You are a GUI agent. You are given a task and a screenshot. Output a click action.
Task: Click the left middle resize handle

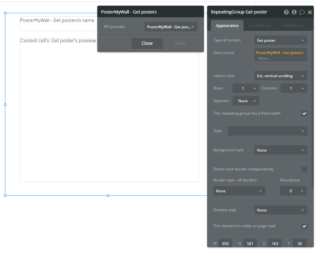click(x=5, y=104)
